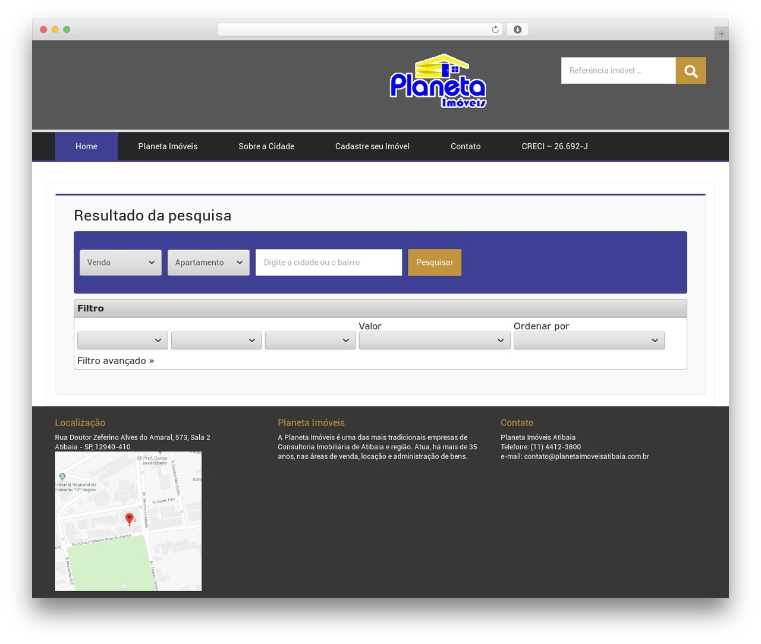Click the location map thumbnail

point(128,521)
